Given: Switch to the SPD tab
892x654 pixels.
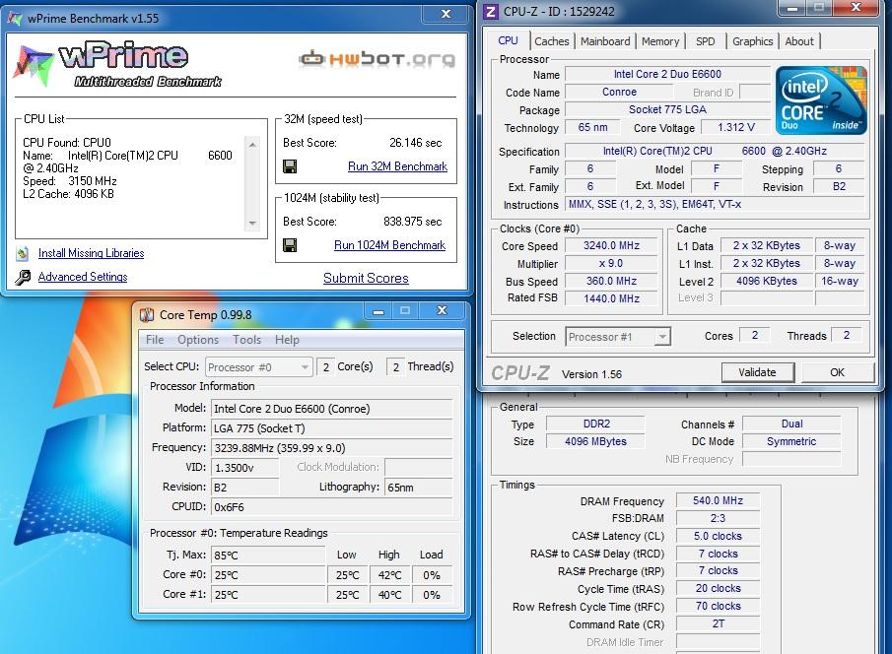Looking at the screenshot, I should coord(705,41).
